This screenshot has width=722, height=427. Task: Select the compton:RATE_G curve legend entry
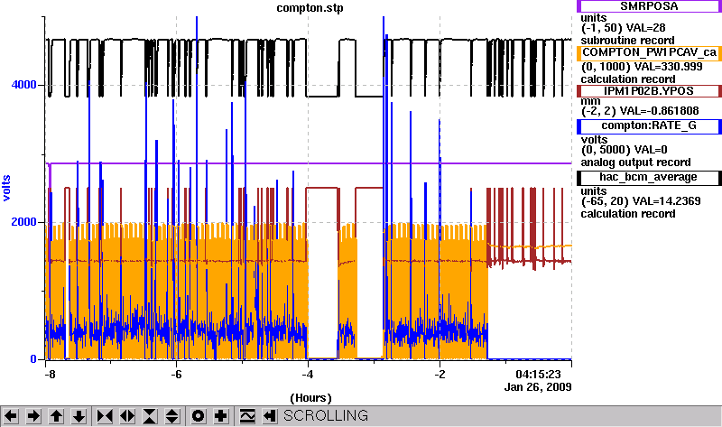pos(649,126)
